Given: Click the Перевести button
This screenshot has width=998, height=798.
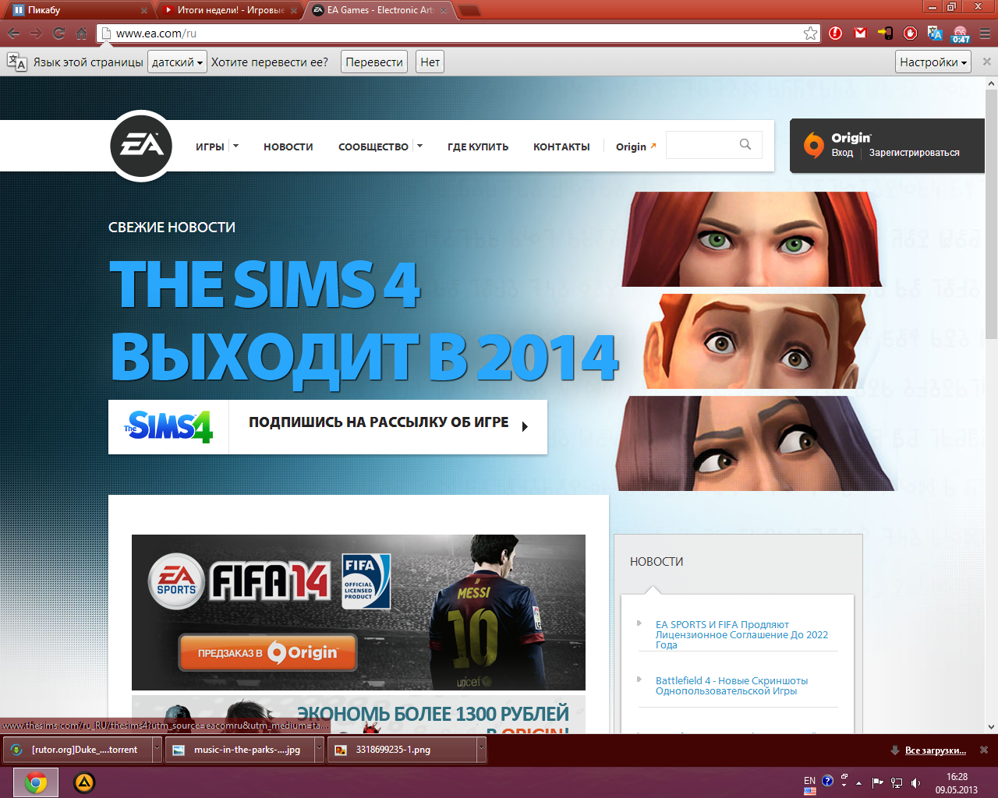Looking at the screenshot, I should pos(374,62).
